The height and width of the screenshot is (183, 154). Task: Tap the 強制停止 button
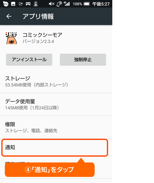pyautogui.click(x=83, y=59)
